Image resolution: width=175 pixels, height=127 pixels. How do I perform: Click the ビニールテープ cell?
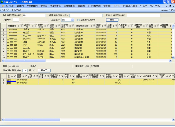30,54
